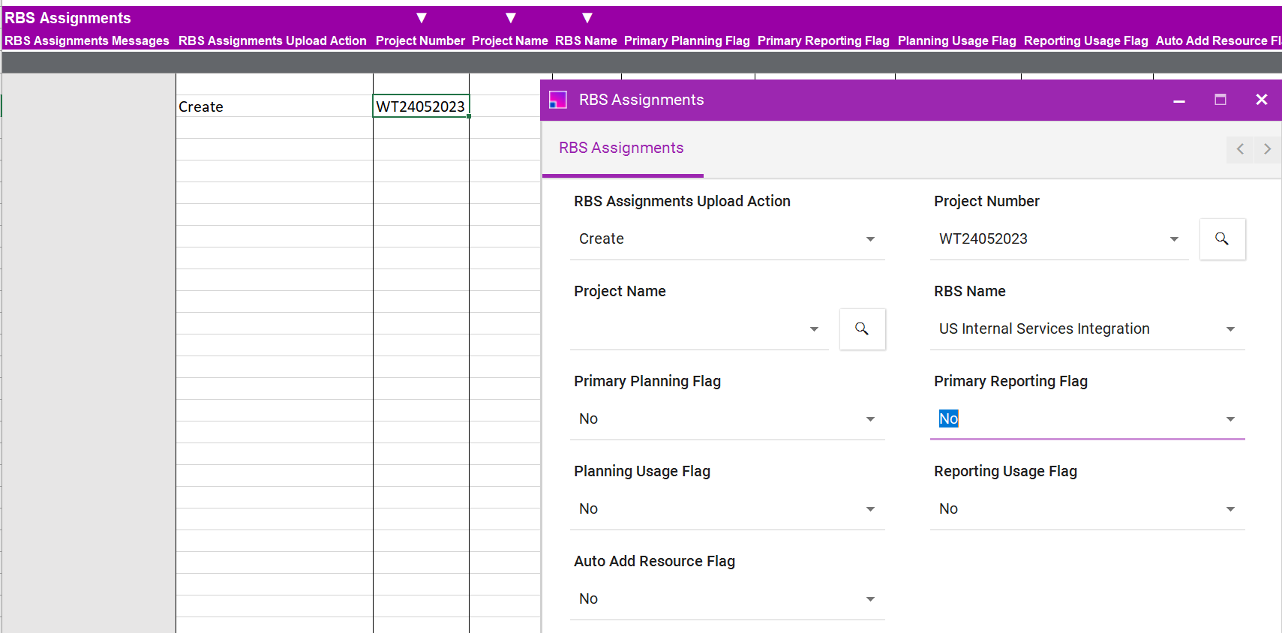The image size is (1282, 633).
Task: Expand Reporting Usage Flag dropdown
Action: point(1230,509)
